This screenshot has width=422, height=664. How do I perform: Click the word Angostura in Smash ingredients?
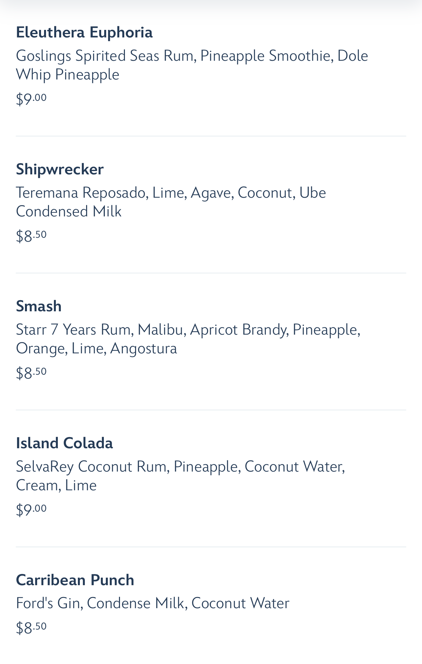click(144, 348)
